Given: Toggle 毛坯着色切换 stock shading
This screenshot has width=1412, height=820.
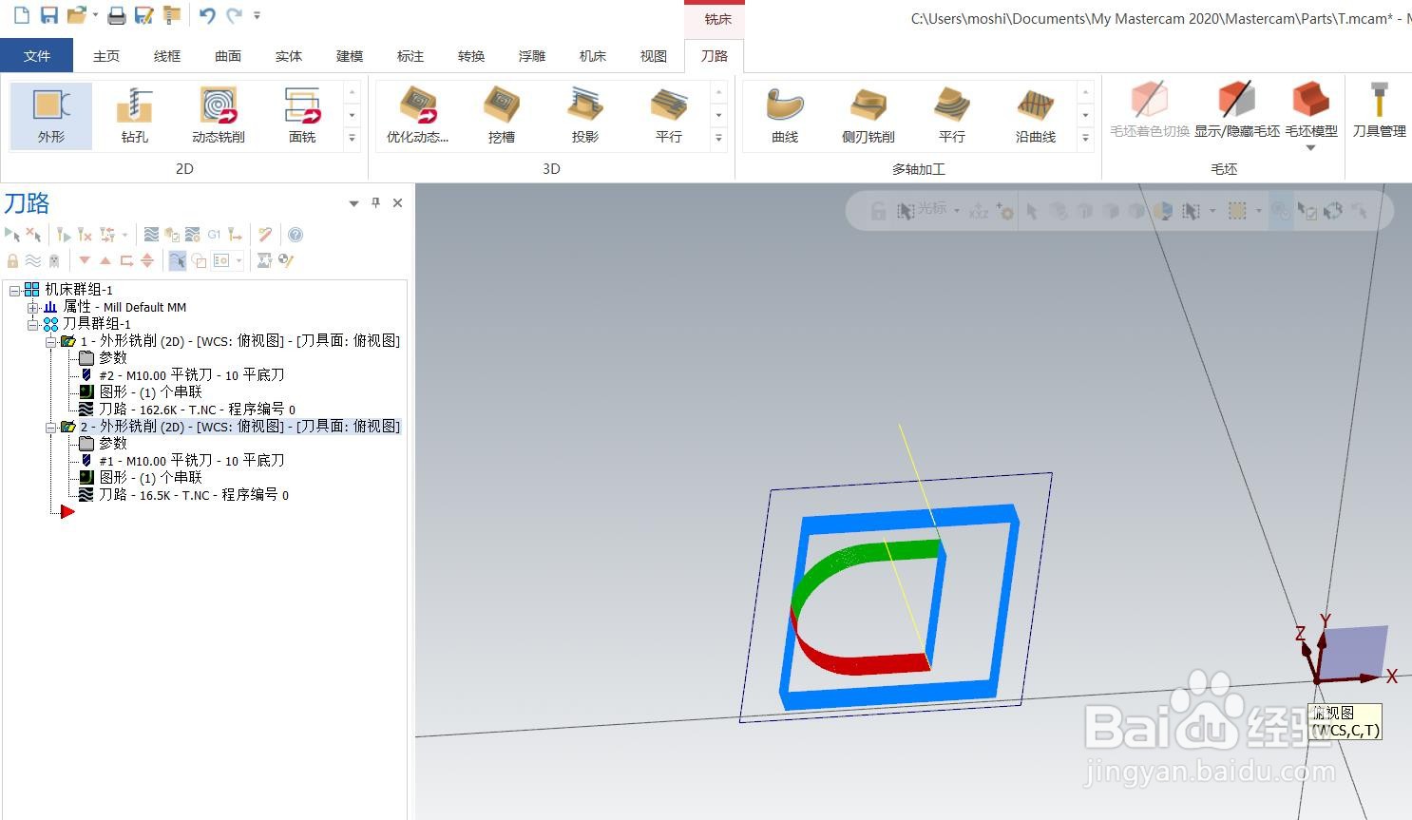Looking at the screenshot, I should [1148, 109].
